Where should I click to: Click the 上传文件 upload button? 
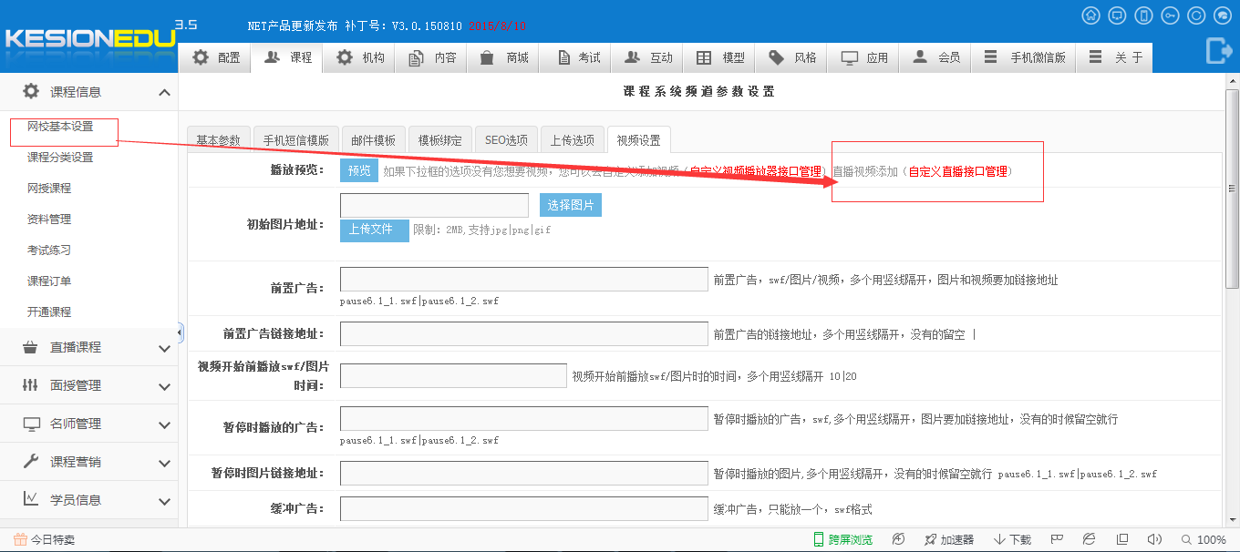coord(374,230)
